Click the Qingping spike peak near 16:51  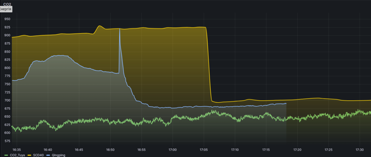(x=119, y=29)
